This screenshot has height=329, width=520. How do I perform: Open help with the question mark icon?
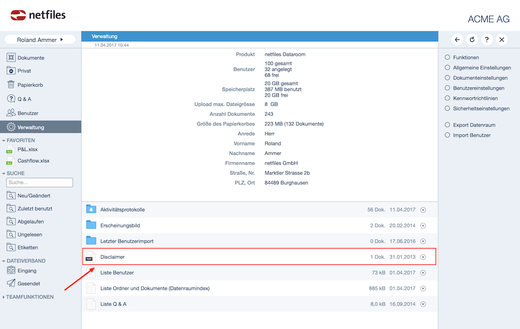486,40
